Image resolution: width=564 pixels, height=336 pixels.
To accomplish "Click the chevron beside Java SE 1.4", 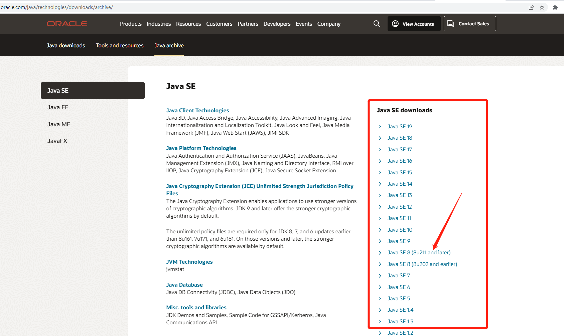I will (x=380, y=310).
